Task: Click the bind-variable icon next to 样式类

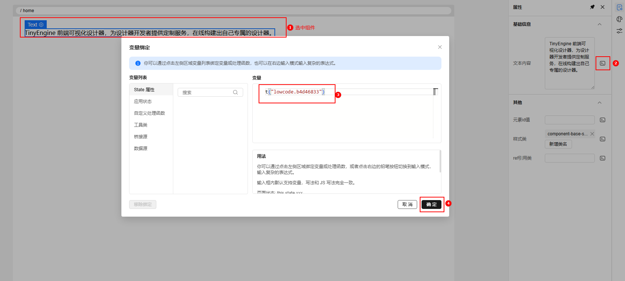Action: pyautogui.click(x=603, y=139)
